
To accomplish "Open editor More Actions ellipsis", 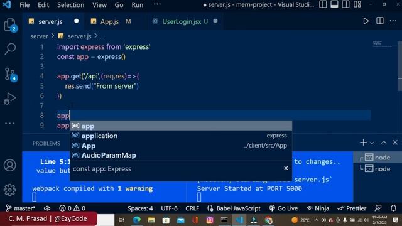I will [x=393, y=21].
